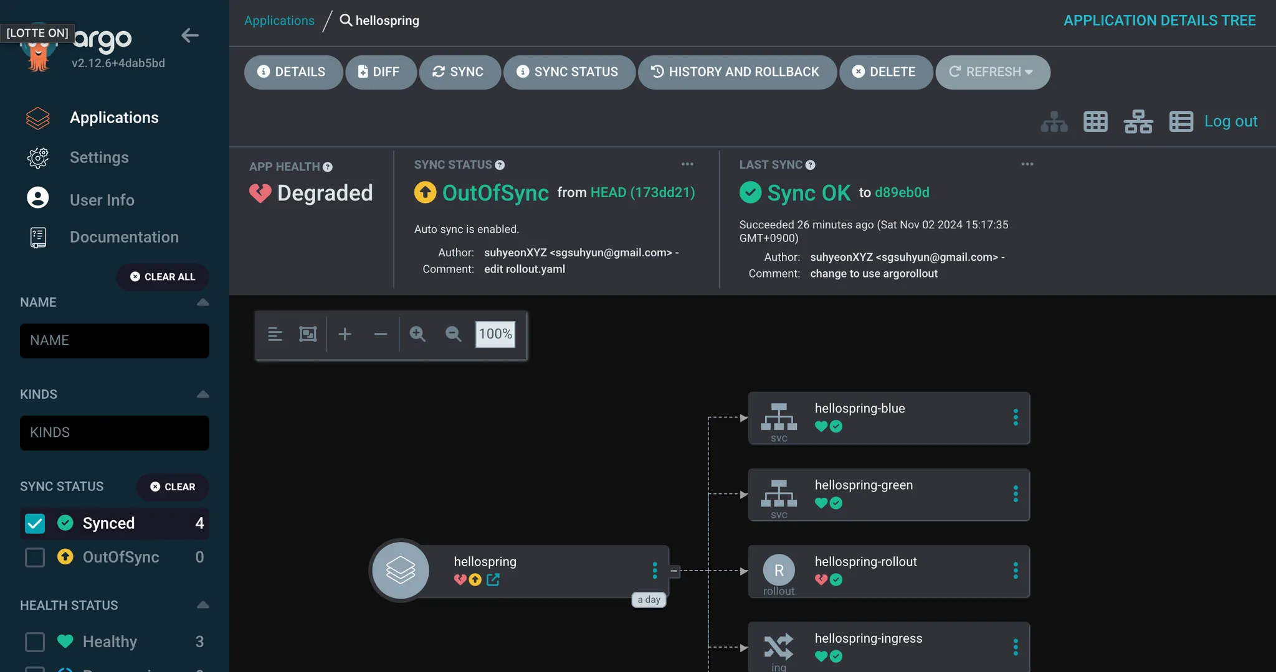Click the NAME filter input field
Viewport: 1276px width, 672px height.
[x=115, y=340]
